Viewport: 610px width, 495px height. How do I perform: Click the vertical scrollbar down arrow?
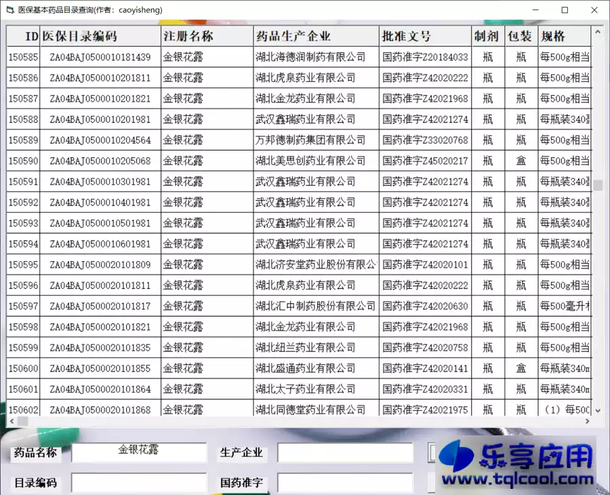[x=596, y=410]
